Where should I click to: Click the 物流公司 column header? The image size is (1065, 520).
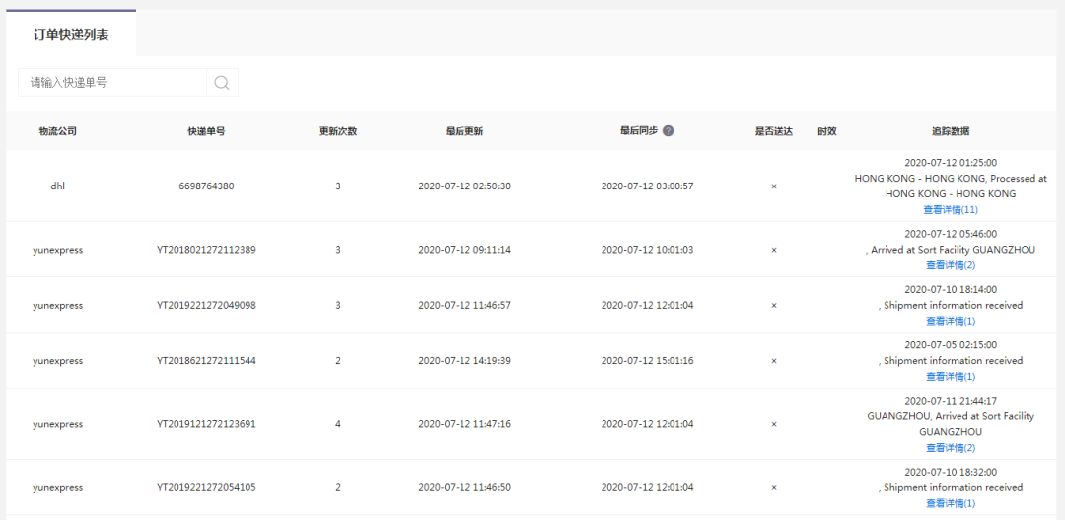58,131
